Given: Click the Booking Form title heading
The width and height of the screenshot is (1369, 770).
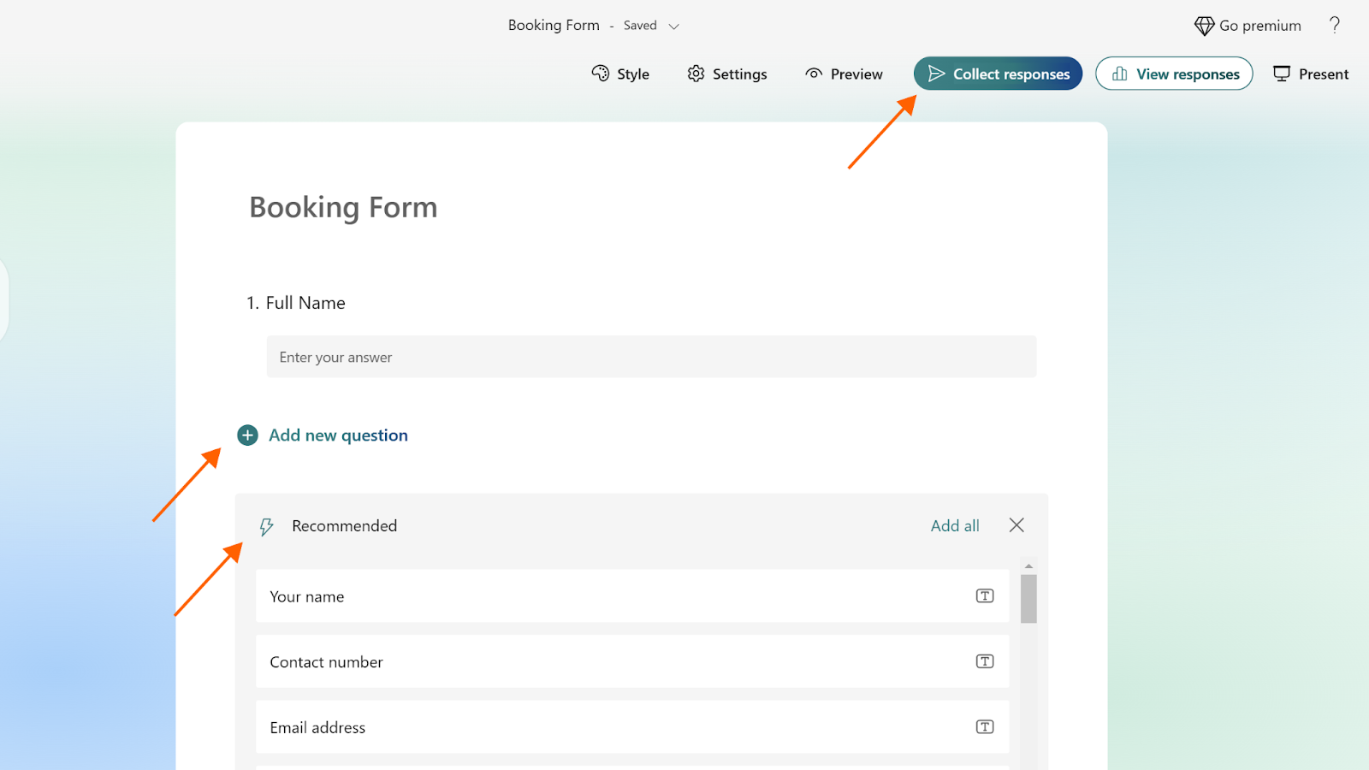Looking at the screenshot, I should 343,208.
